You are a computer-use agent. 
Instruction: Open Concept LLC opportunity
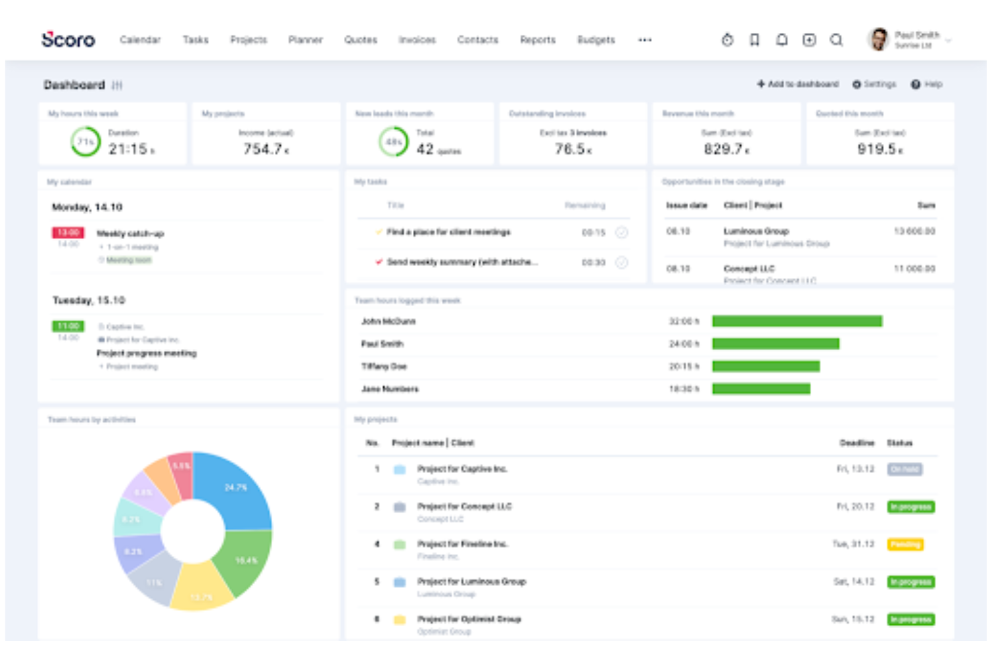coord(749,269)
